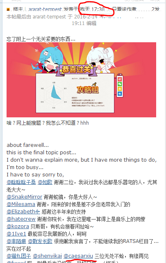Image resolution: width=166 pixels, height=263 pixels.
Task: Open the @散发长歌 mention
Action: pyautogui.click(x=40, y=241)
